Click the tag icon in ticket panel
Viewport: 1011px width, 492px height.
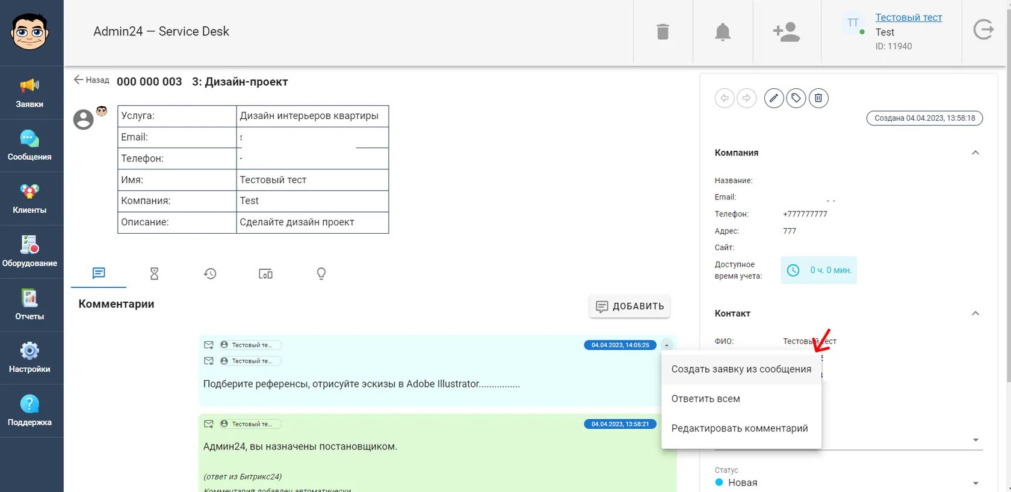(796, 98)
